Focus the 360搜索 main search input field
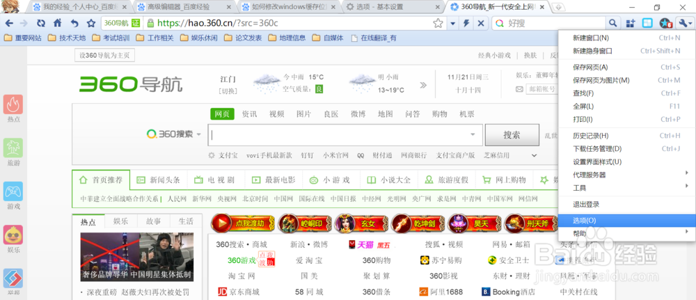Viewport: 696px width, 300px height. pyautogui.click(x=345, y=135)
